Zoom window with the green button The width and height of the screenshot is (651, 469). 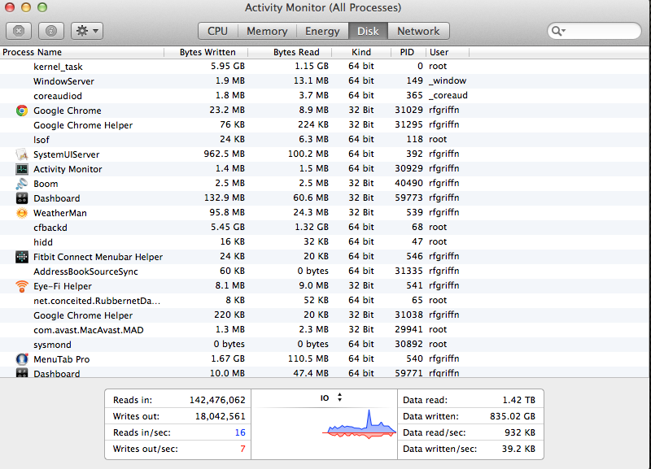(42, 7)
